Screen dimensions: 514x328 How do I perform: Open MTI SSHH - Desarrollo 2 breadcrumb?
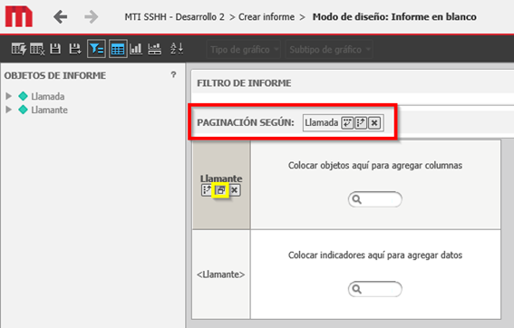pos(174,16)
